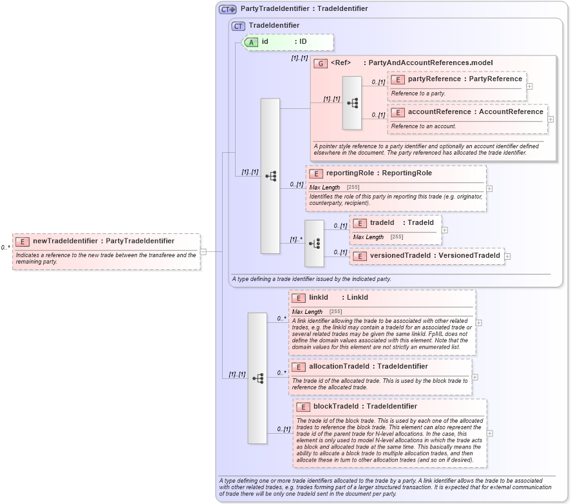Click the CT icon beside TradeIdentifier

coord(238,26)
